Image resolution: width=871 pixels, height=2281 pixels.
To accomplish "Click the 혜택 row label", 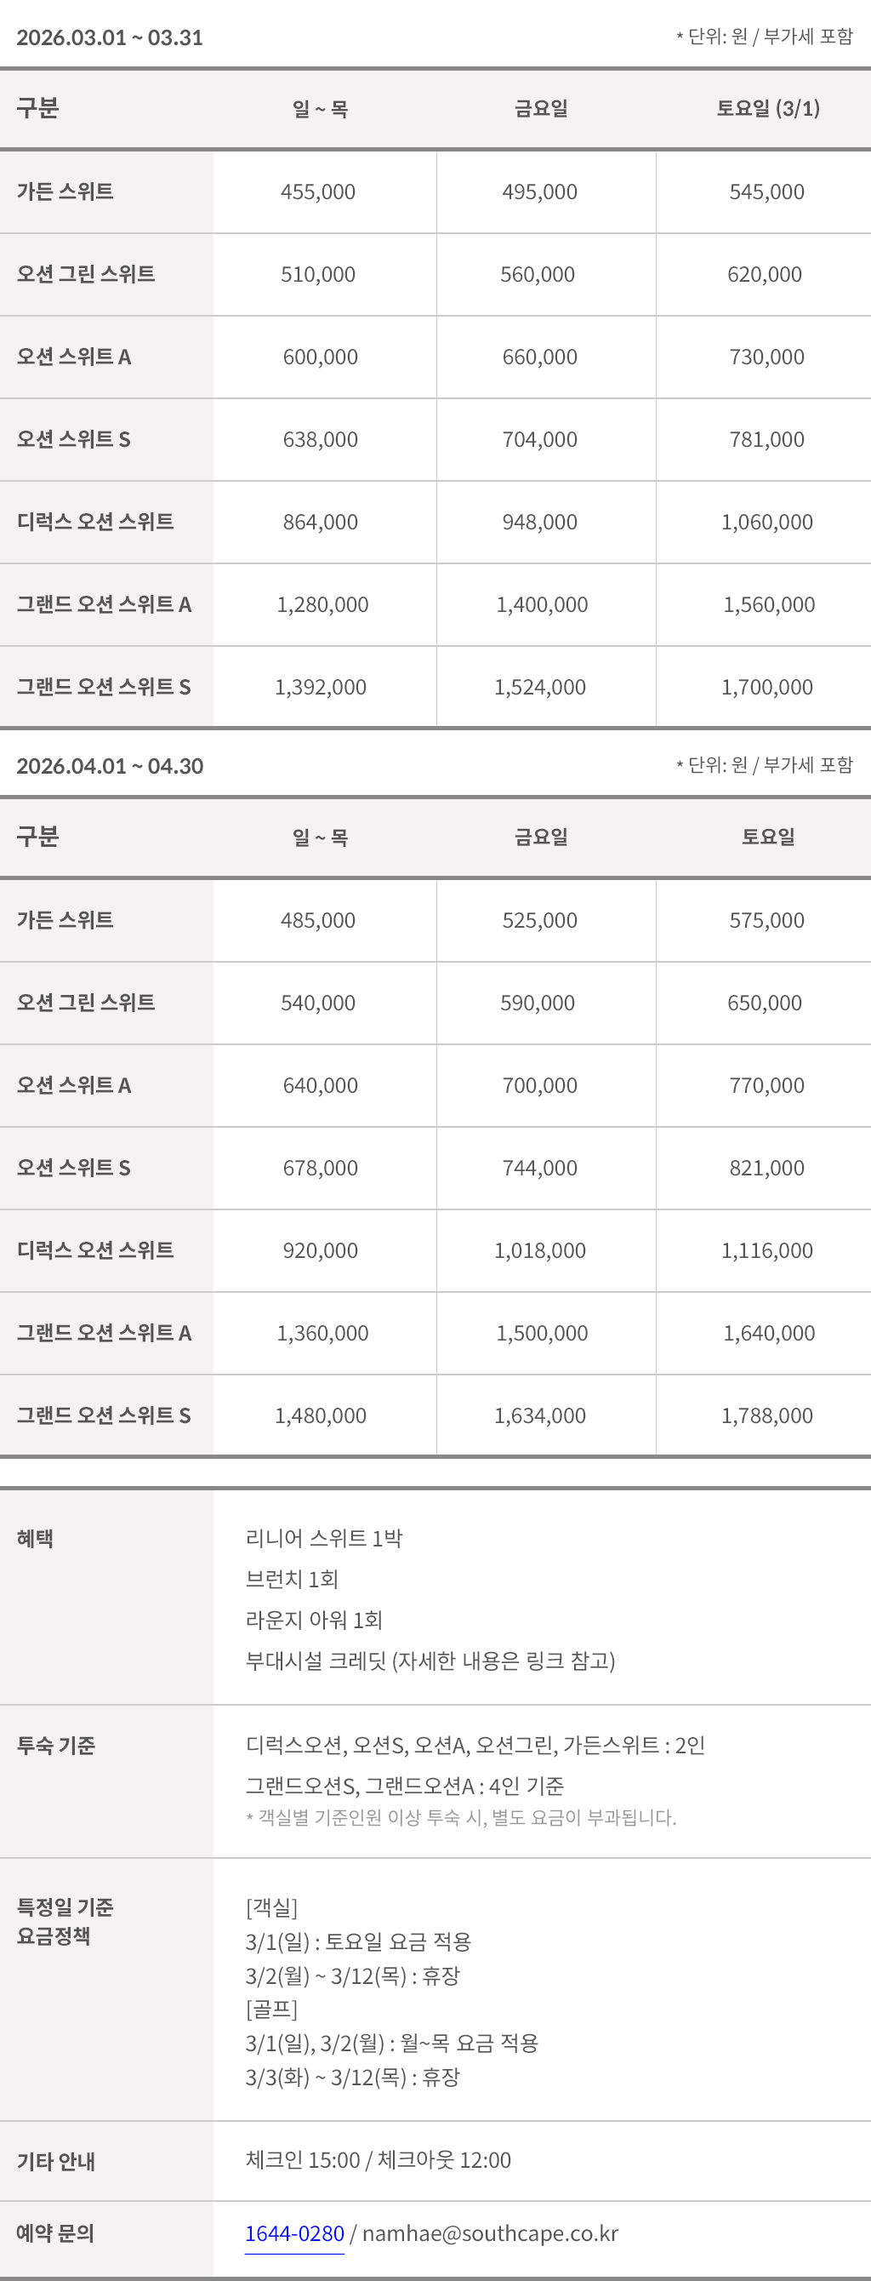I will point(36,1538).
